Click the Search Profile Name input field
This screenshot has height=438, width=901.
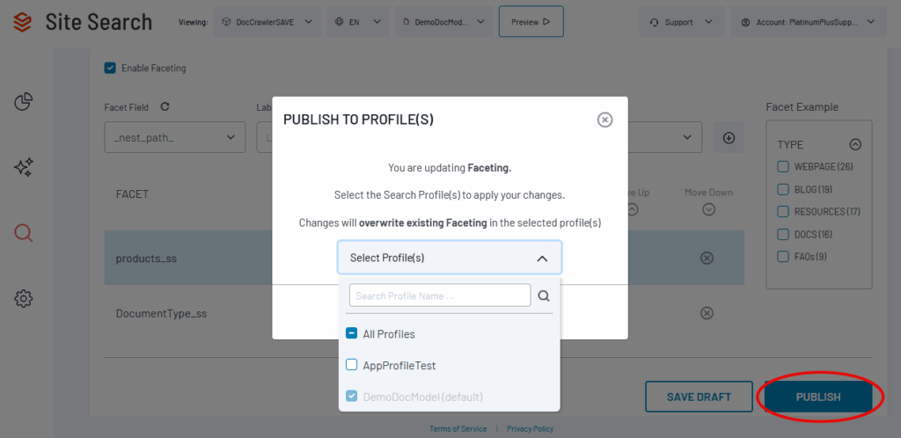(x=440, y=296)
